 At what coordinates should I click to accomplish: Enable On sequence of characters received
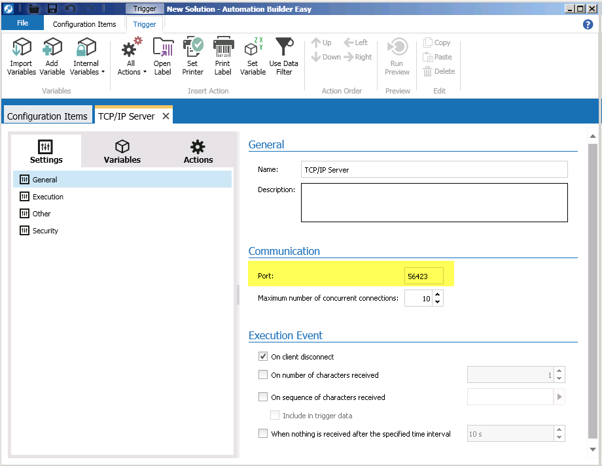[x=263, y=397]
